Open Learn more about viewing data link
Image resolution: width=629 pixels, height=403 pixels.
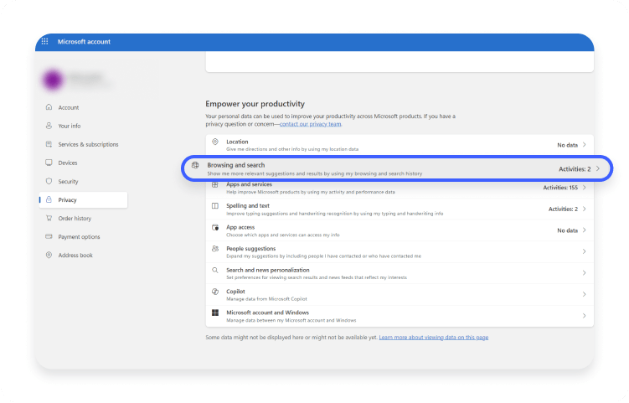coord(434,337)
